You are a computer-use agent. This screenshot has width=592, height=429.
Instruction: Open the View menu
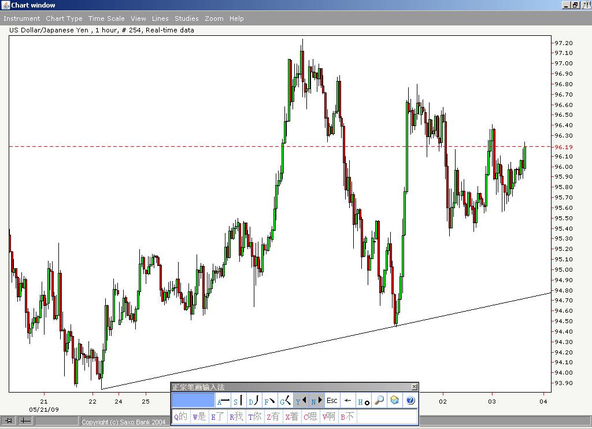pyautogui.click(x=139, y=19)
